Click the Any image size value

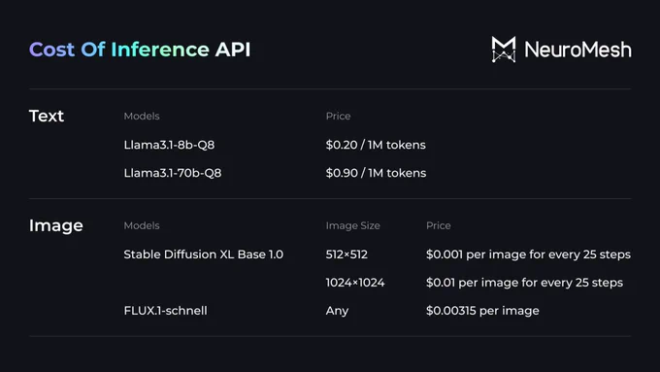tap(337, 312)
